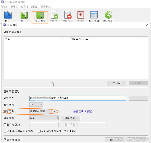Click the Bandizip logo in title bar
This screenshot has height=143, width=151.
pyautogui.click(x=2, y=2)
